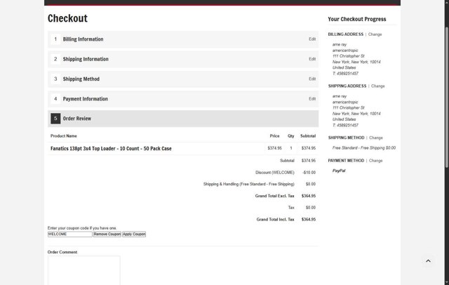The image size is (449, 285).
Task: Click the Shipping & Handling row label
Action: tap(248, 184)
